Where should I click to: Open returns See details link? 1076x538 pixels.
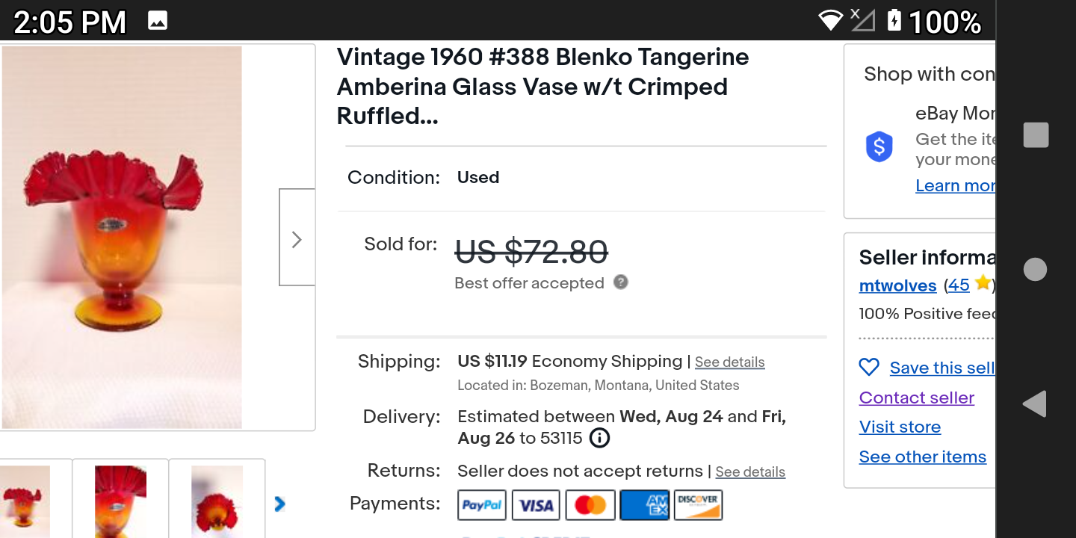750,472
